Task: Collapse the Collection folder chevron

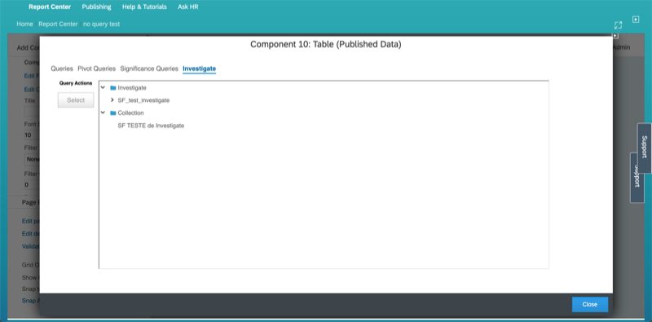Action: [103, 112]
